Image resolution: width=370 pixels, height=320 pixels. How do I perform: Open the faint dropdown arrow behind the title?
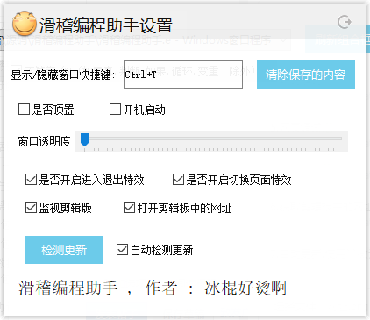click(283, 40)
